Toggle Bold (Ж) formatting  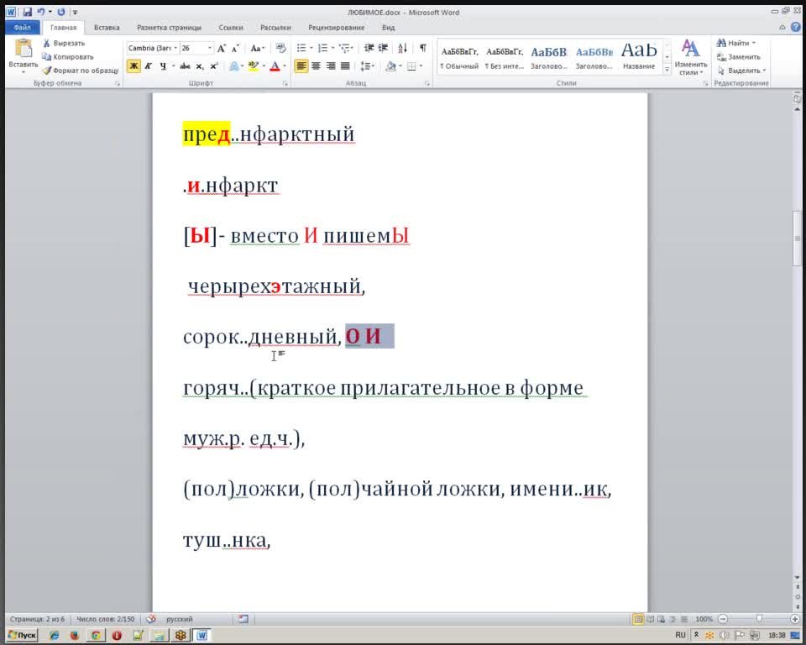pyautogui.click(x=133, y=66)
